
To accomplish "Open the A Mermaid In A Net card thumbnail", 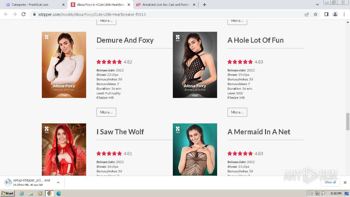I will (x=195, y=149).
